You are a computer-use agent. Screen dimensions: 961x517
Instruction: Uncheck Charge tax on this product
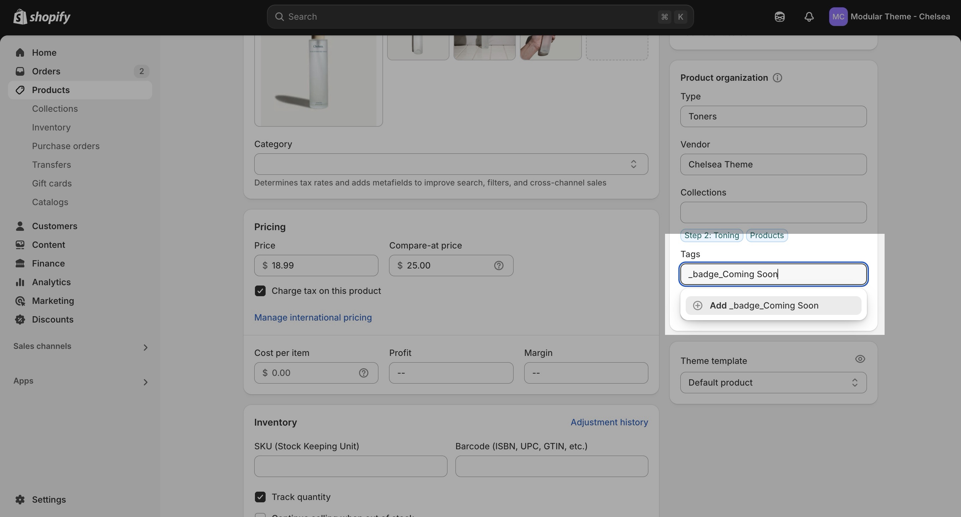[x=260, y=291]
